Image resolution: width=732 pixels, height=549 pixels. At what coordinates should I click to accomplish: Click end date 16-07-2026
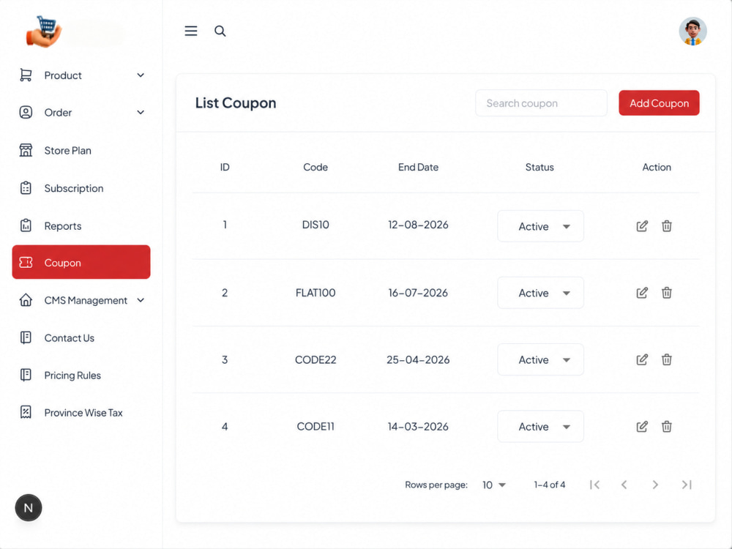click(418, 293)
